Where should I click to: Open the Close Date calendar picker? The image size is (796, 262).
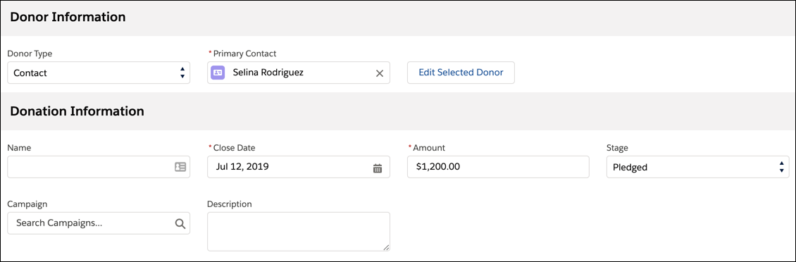coord(377,168)
